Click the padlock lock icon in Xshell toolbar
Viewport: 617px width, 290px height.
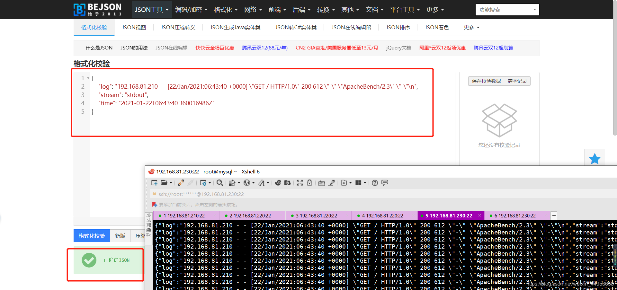(x=309, y=183)
